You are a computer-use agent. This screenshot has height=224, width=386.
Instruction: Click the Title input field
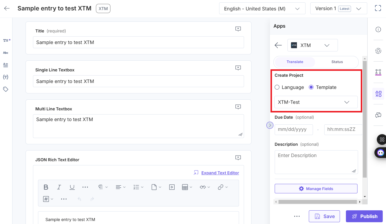[138, 42]
